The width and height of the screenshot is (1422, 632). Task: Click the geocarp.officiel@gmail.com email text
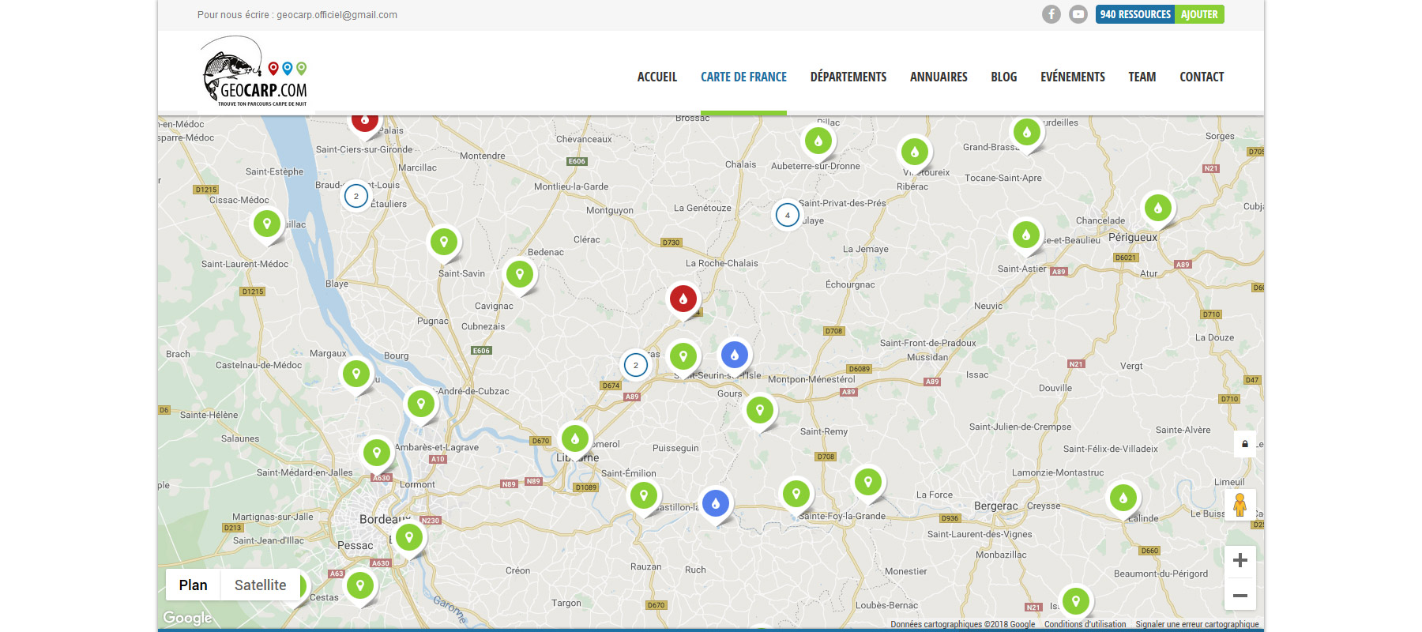(x=337, y=15)
